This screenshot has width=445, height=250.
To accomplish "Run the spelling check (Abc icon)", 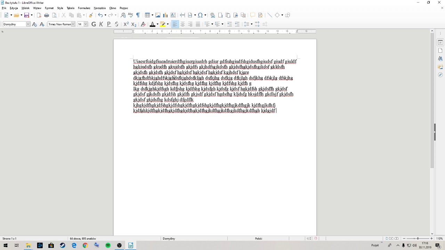I will 131,15.
